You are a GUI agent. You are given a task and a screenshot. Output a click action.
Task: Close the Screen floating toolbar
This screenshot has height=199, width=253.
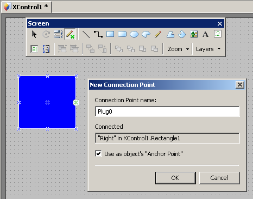[220, 23]
